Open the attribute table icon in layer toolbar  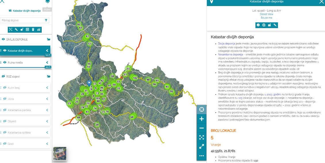28,29
